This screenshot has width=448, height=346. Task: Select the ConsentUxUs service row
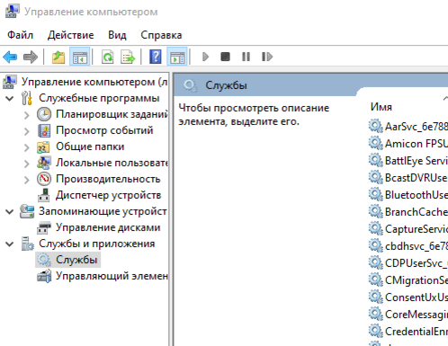pos(408,297)
